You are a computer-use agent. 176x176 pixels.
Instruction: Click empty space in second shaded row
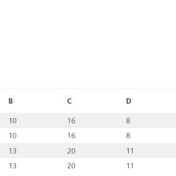155,151
